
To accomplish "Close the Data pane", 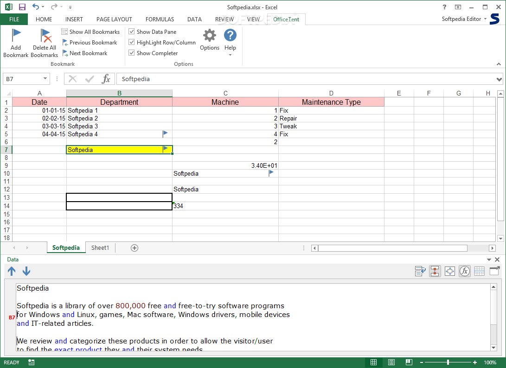I will tap(497, 260).
